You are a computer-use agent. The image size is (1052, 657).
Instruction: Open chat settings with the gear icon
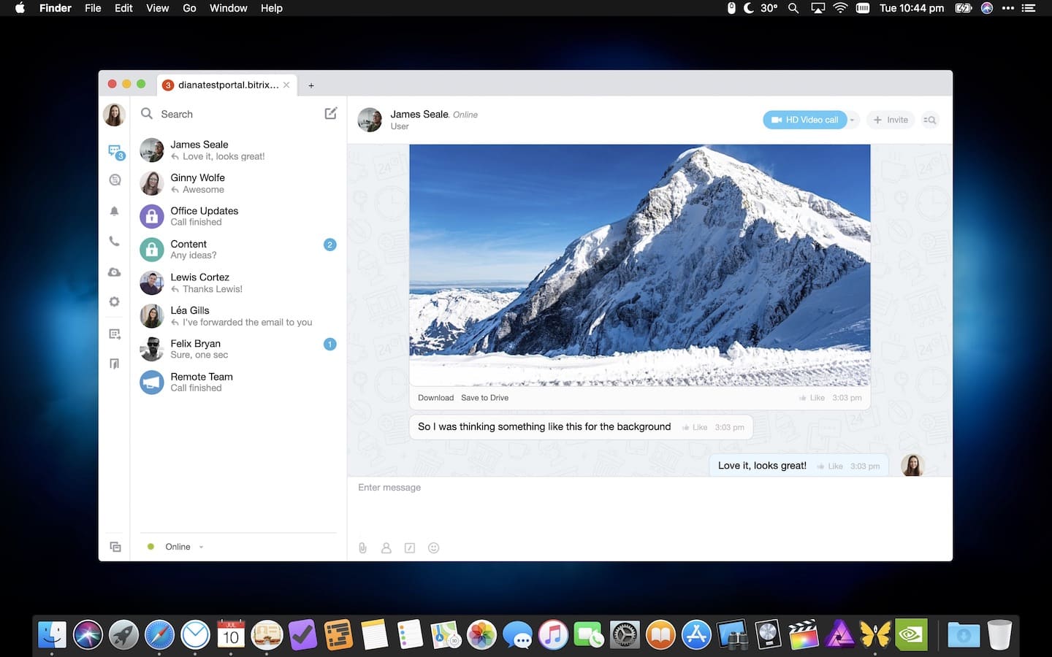point(115,301)
